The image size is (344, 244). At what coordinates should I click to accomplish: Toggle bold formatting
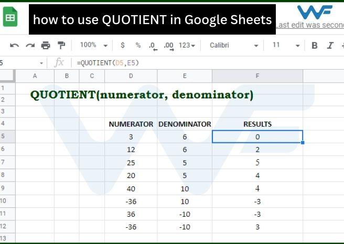pos(315,46)
